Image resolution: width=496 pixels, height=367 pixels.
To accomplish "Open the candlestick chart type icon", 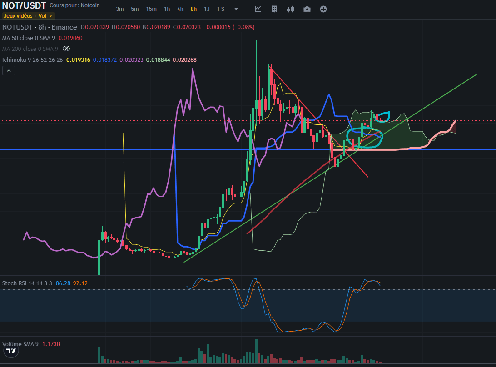I will (291, 9).
